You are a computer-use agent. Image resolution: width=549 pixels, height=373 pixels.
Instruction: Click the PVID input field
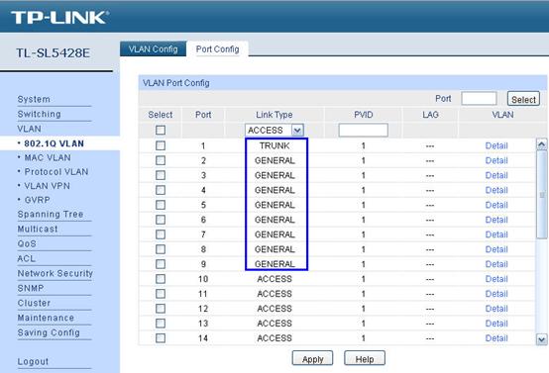(363, 130)
